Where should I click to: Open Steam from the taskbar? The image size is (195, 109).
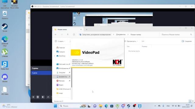[x=129, y=106]
